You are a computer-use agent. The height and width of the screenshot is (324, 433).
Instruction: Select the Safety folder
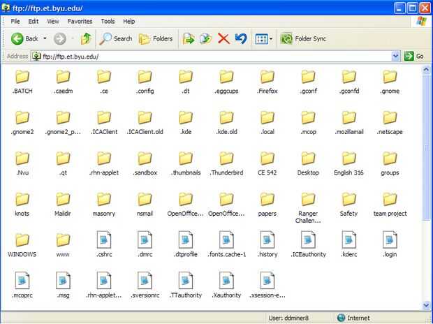coord(348,205)
